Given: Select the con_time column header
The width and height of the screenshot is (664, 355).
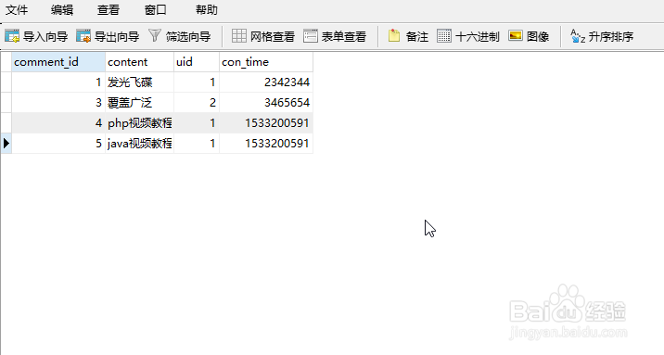Looking at the screenshot, I should click(266, 62).
